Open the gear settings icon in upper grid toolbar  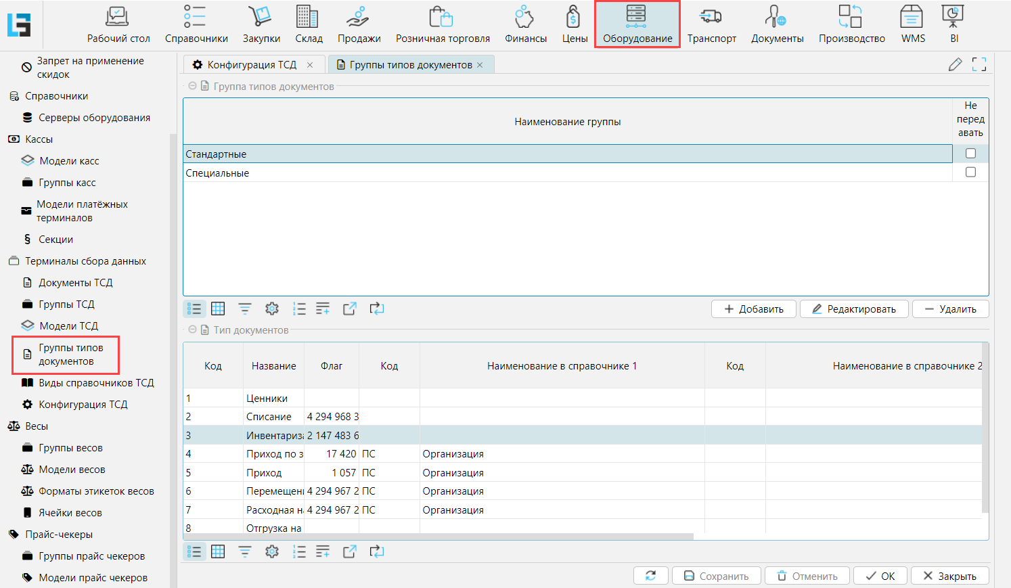pos(272,309)
